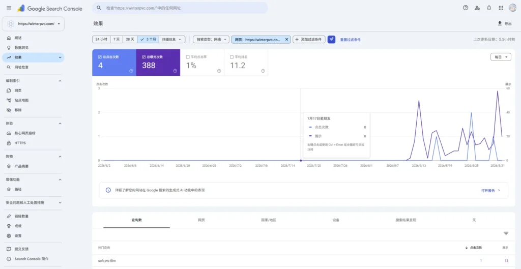Toggle 总曝光次数 metric checkbox
The height and width of the screenshot is (269, 521).
click(x=143, y=57)
